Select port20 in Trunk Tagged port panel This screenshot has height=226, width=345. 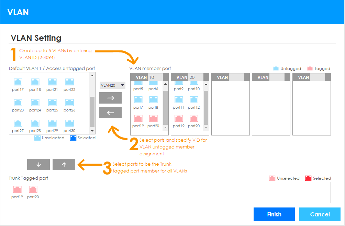tap(33, 189)
